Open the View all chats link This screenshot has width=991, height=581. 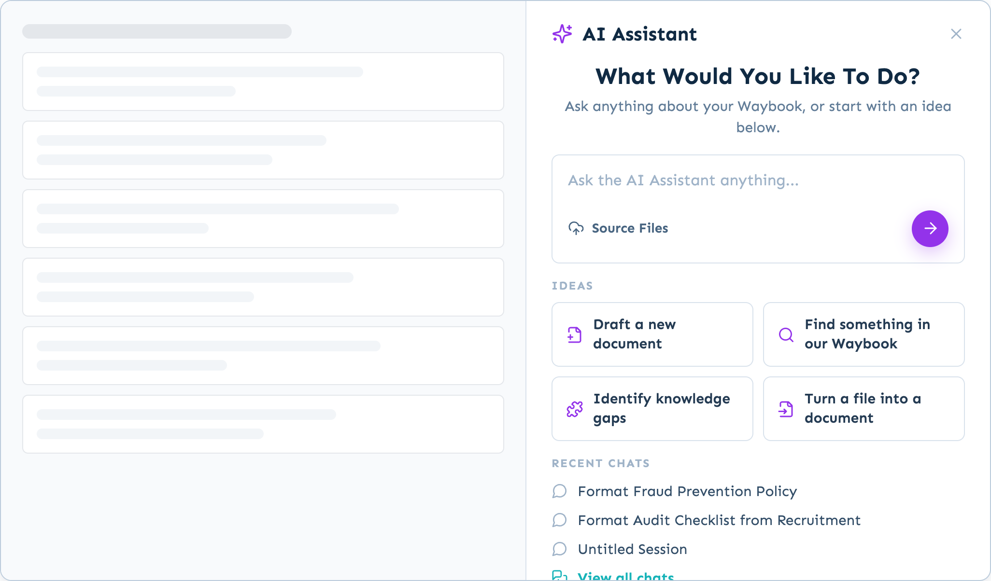point(625,576)
